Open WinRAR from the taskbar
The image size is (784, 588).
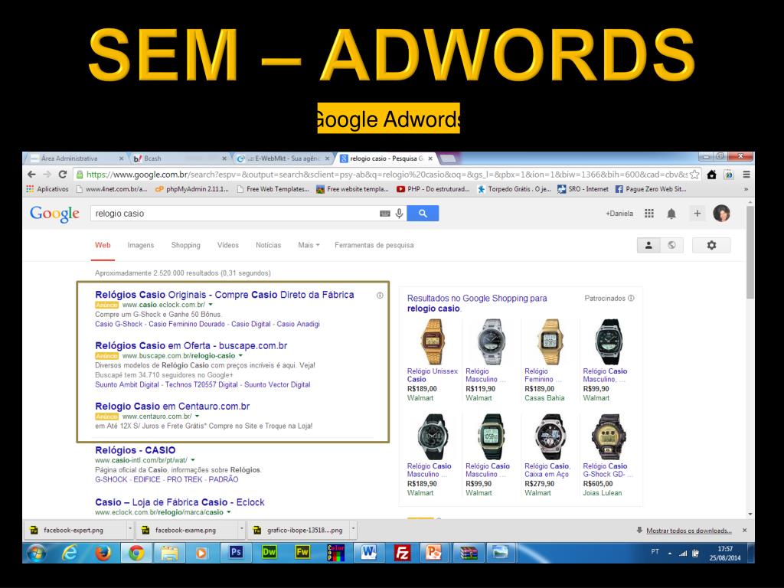click(469, 553)
